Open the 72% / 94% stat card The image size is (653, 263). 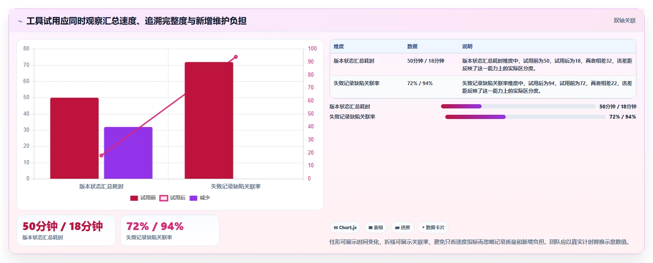170,230
